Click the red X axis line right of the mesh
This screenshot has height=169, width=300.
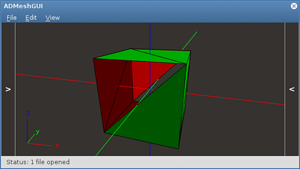click(x=239, y=99)
